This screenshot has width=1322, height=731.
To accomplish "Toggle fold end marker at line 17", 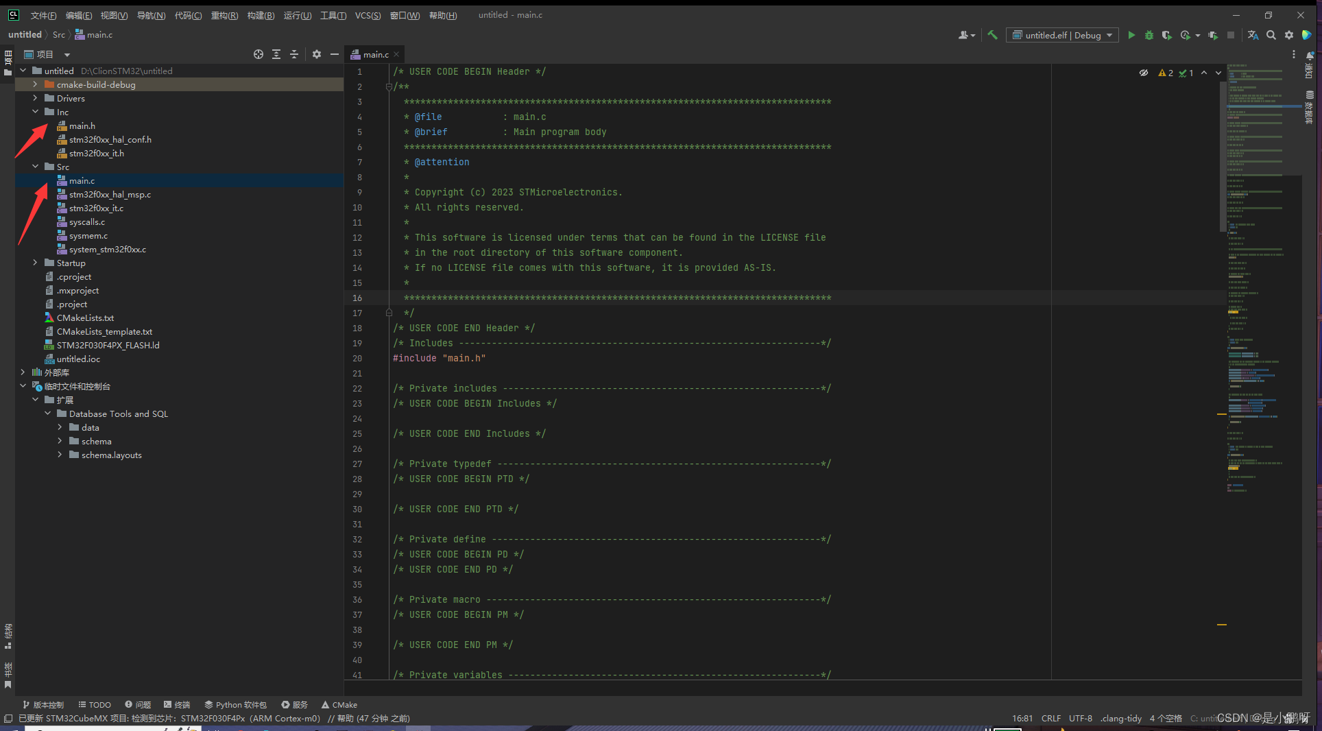I will click(389, 313).
